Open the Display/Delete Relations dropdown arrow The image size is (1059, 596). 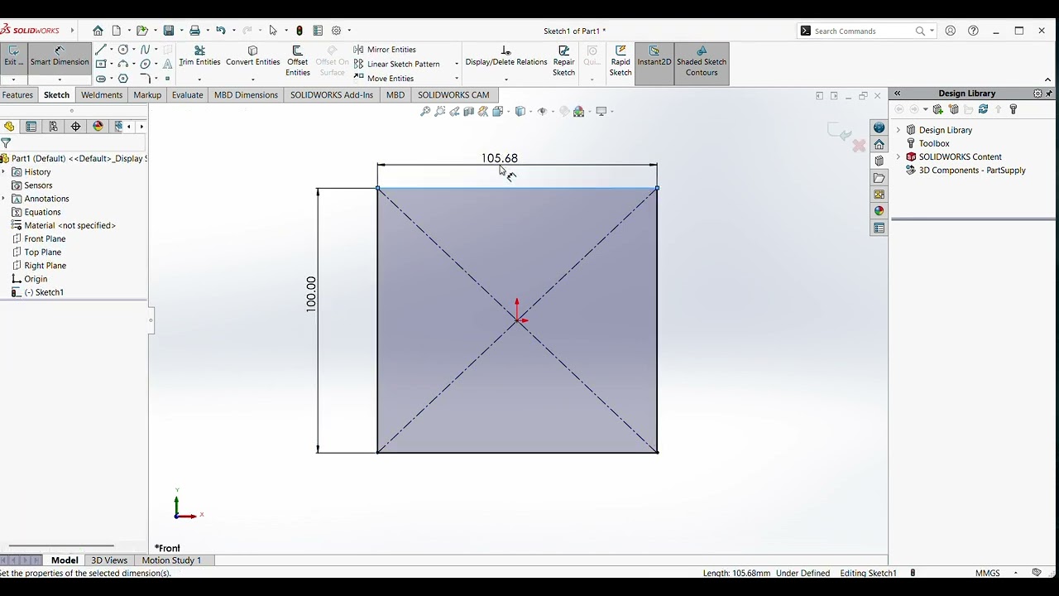pyautogui.click(x=506, y=79)
